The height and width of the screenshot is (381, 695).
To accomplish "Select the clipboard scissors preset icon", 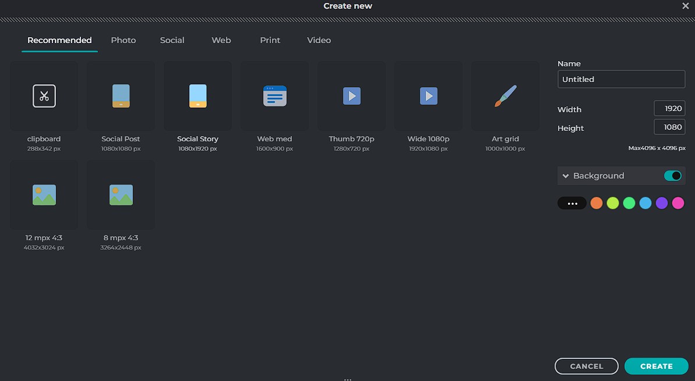I will [x=44, y=96].
